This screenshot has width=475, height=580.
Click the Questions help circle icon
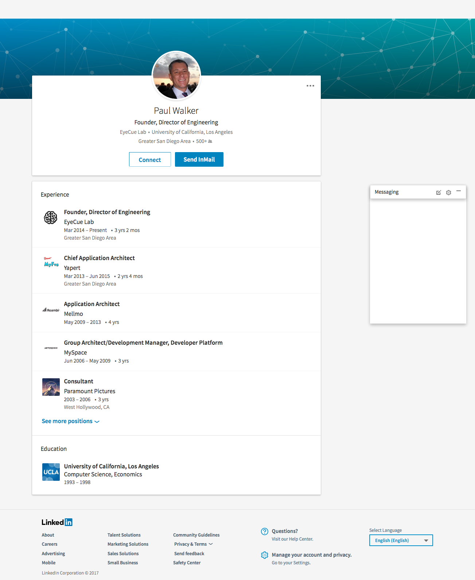pos(265,531)
